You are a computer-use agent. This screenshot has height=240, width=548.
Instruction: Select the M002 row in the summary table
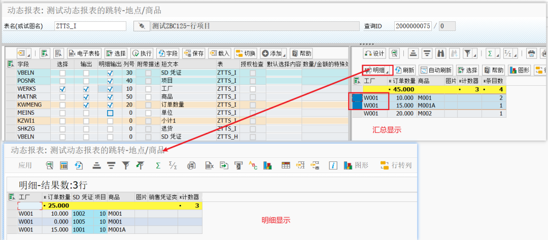pos(358,114)
